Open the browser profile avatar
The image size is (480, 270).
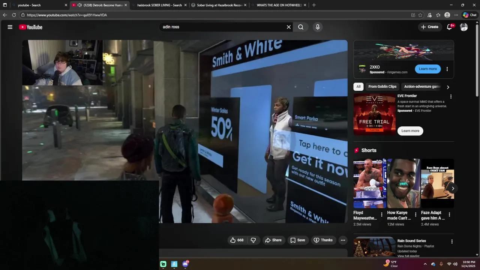pos(447,15)
